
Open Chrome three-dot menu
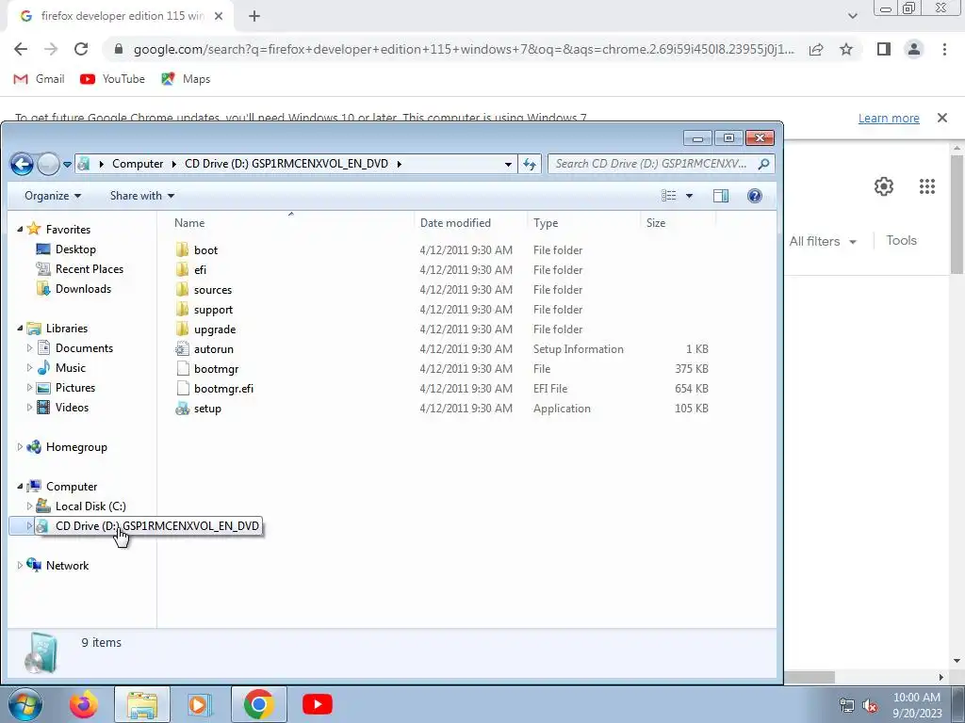944,49
